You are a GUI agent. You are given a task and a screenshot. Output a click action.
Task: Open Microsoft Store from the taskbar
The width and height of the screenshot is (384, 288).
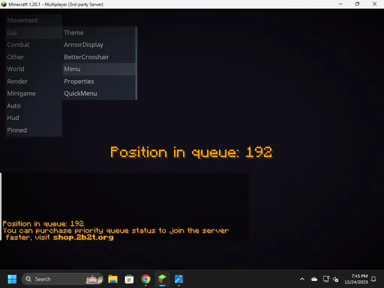[x=129, y=279]
